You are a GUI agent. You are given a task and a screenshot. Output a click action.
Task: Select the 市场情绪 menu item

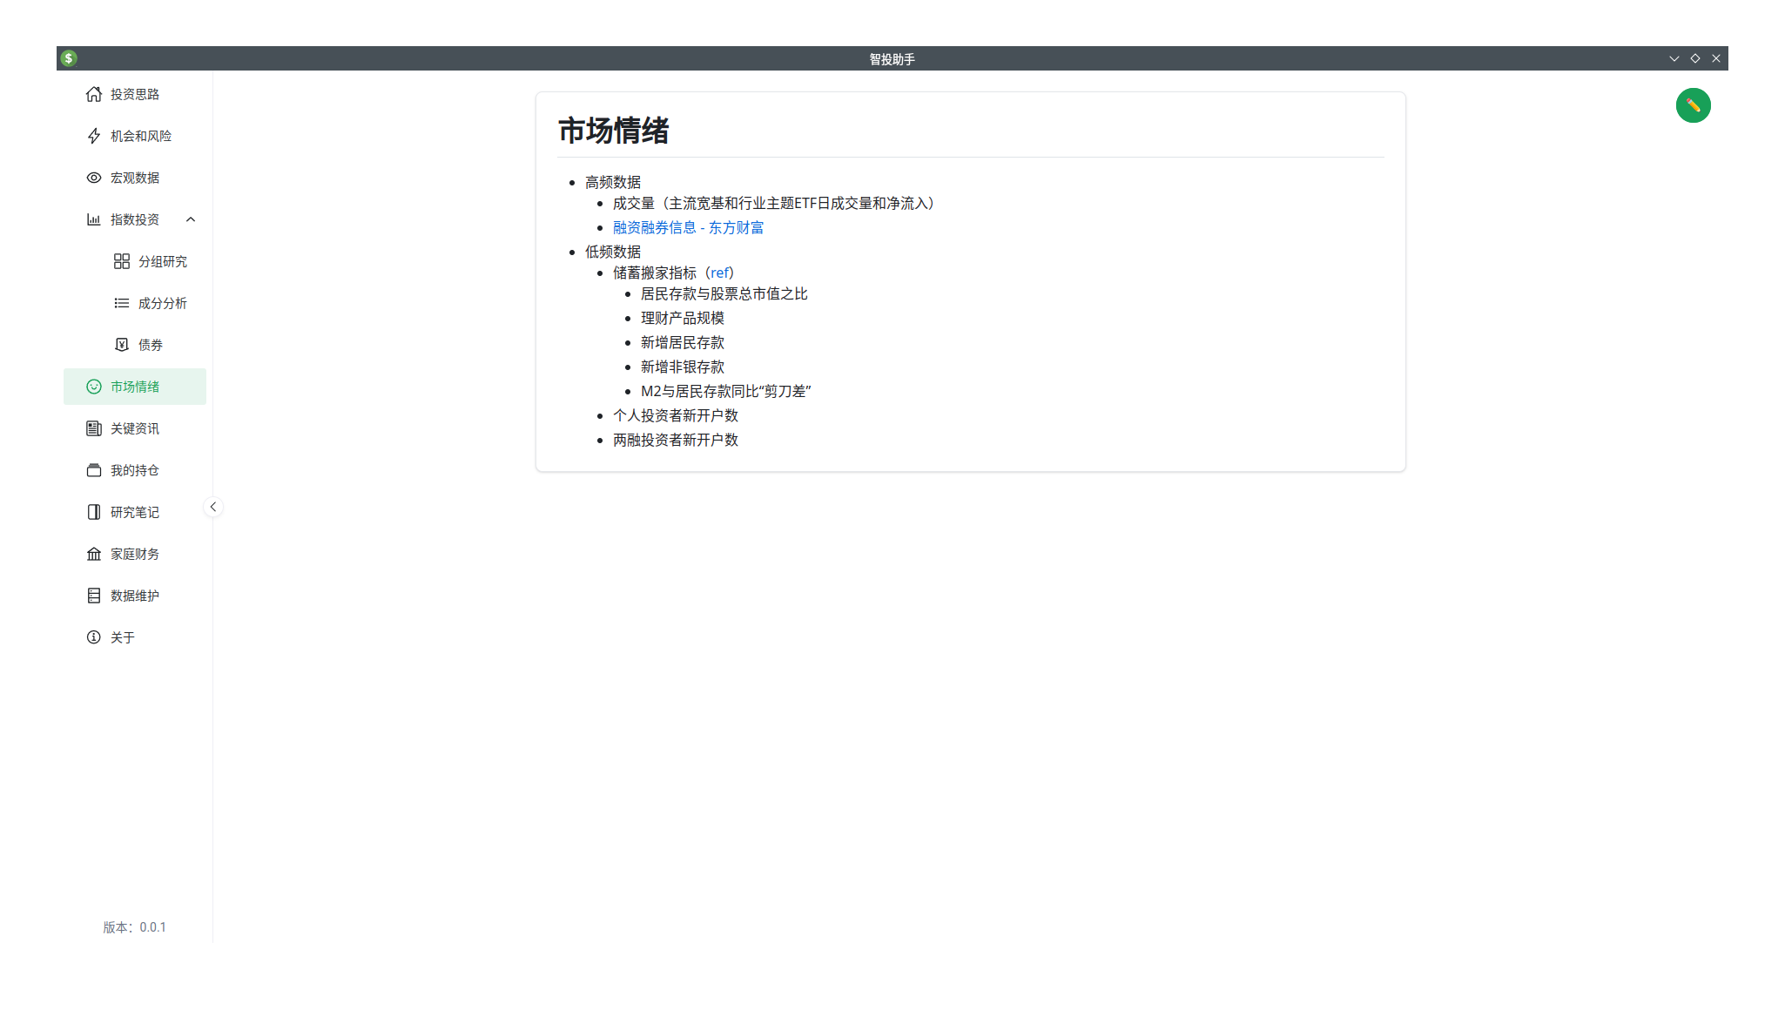pos(135,387)
